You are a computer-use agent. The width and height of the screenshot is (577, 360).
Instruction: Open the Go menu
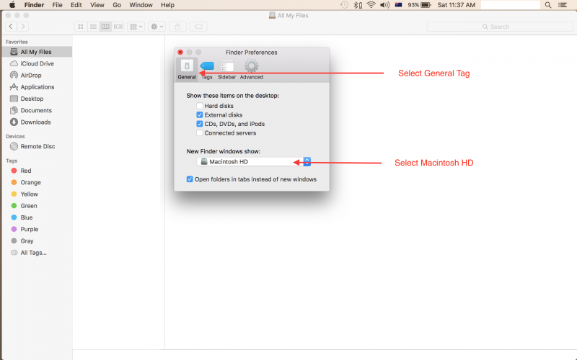117,5
